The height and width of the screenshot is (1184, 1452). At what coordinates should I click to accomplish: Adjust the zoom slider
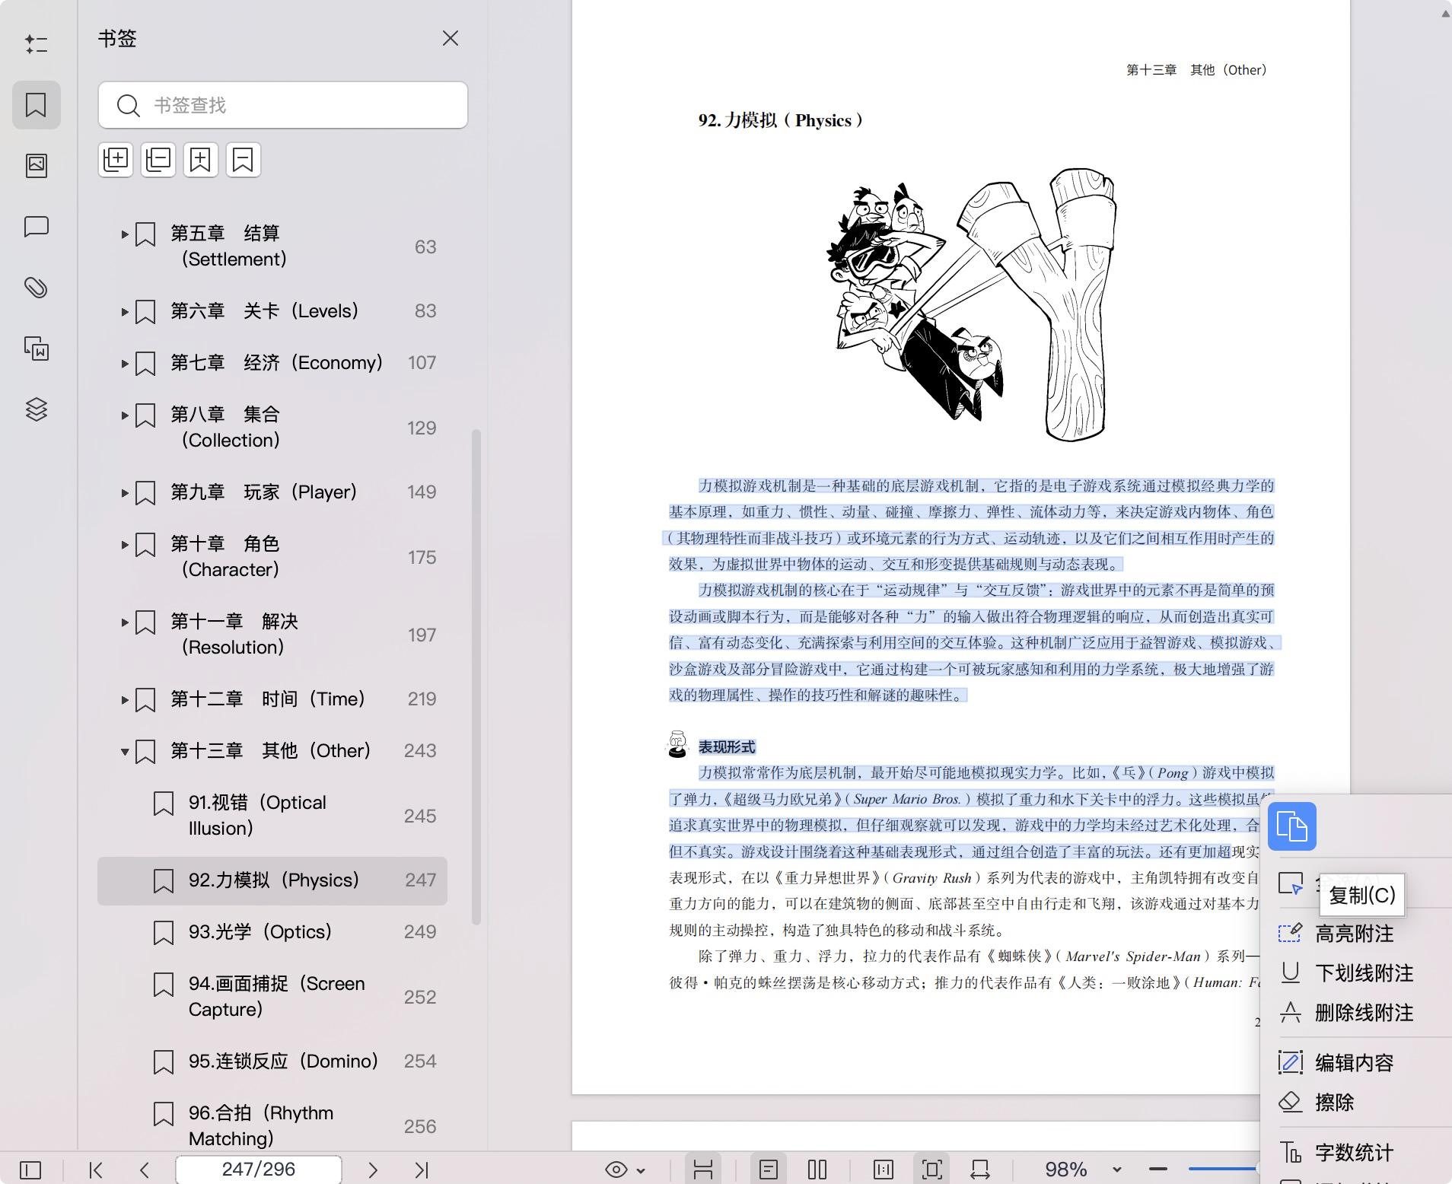1223,1169
